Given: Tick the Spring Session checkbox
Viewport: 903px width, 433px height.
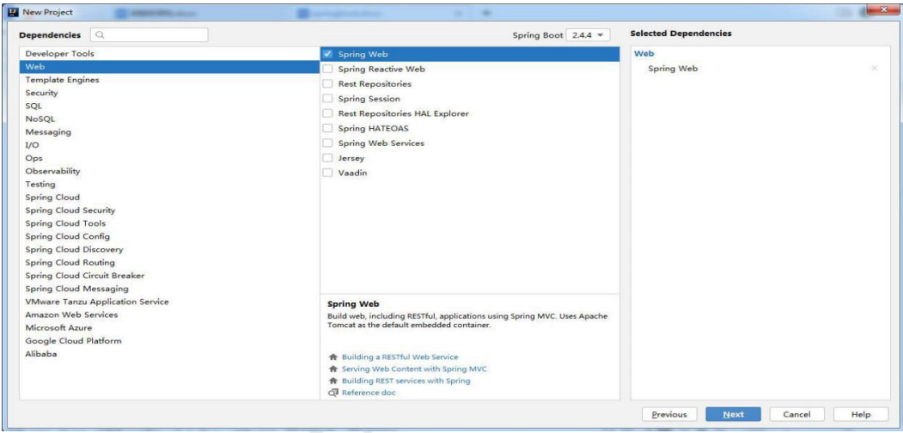Looking at the screenshot, I should tap(327, 99).
